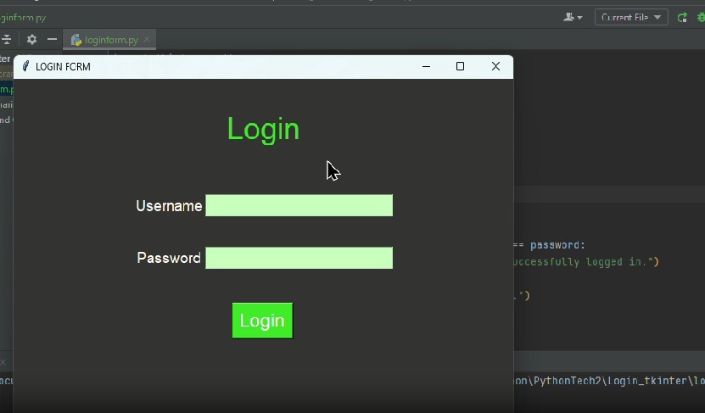The width and height of the screenshot is (705, 413).
Task: Click the 'logged in.' string in code
Action: tap(616, 261)
